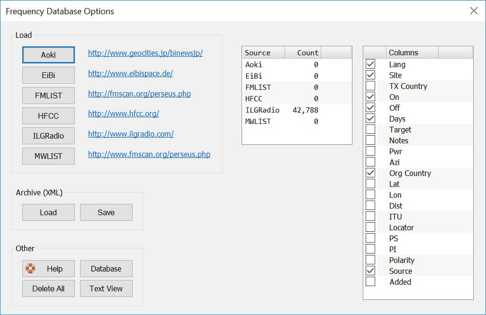Click the Help button with lifebuoy icon
This screenshot has width=486, height=315.
pos(48,269)
